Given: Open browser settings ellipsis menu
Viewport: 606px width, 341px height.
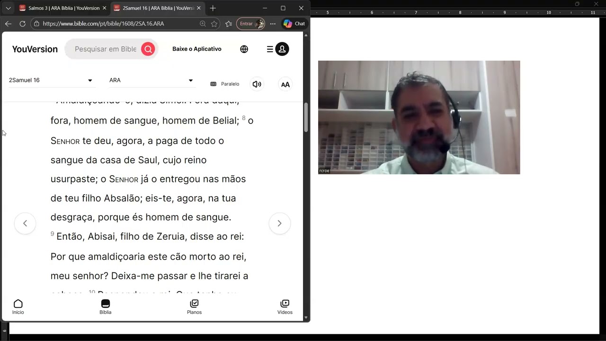Looking at the screenshot, I should (x=273, y=24).
